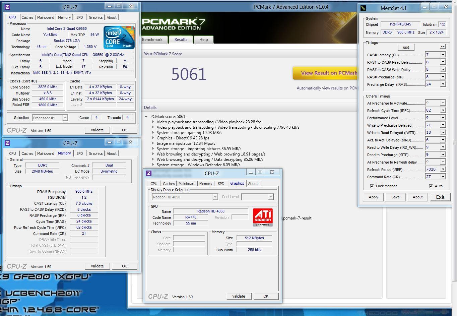Open the Read to Precharge (tRTP) dropdown
Viewport: 457px width, 316px height.
[443, 154]
